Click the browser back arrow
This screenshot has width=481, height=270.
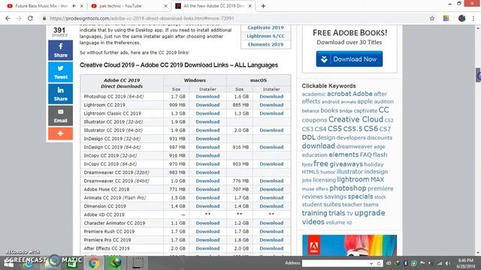[x=8, y=18]
